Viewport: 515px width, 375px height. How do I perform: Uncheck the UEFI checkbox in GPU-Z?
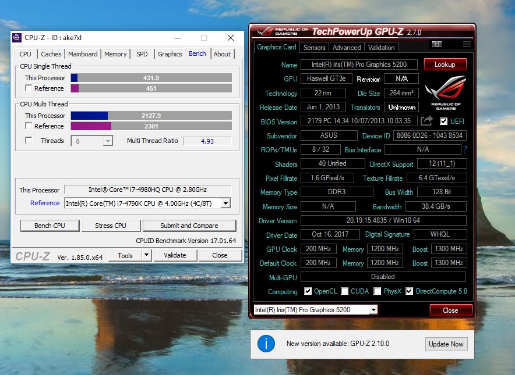click(444, 122)
